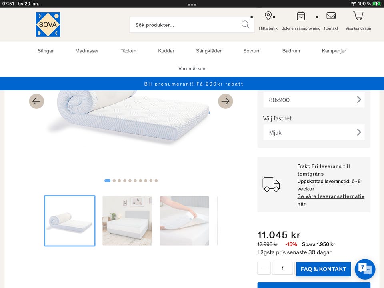Click Se våra leveransalternativ här link
Viewport: 384px width, 288px height.
[x=330, y=200]
